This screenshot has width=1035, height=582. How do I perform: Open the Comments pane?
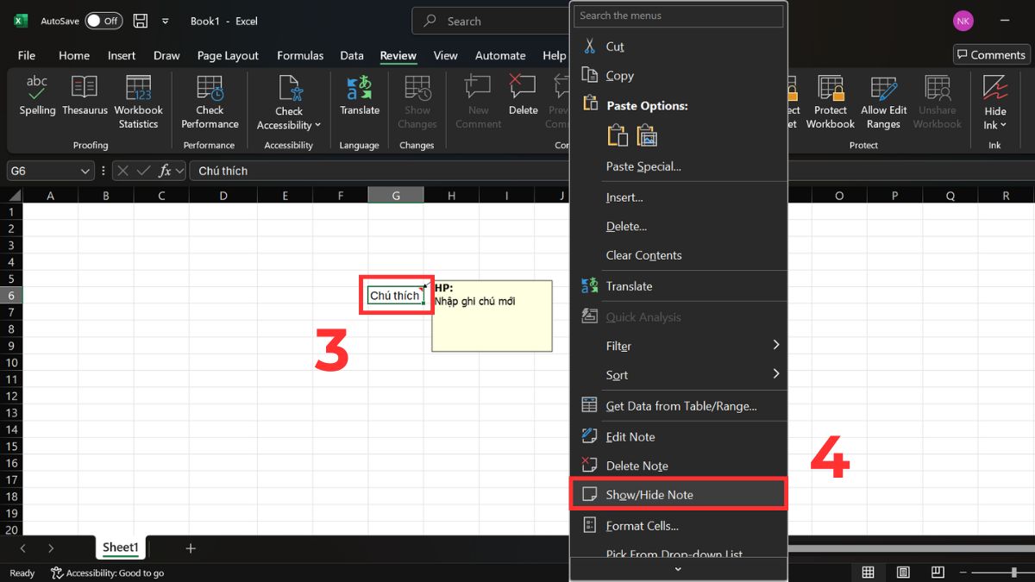990,53
